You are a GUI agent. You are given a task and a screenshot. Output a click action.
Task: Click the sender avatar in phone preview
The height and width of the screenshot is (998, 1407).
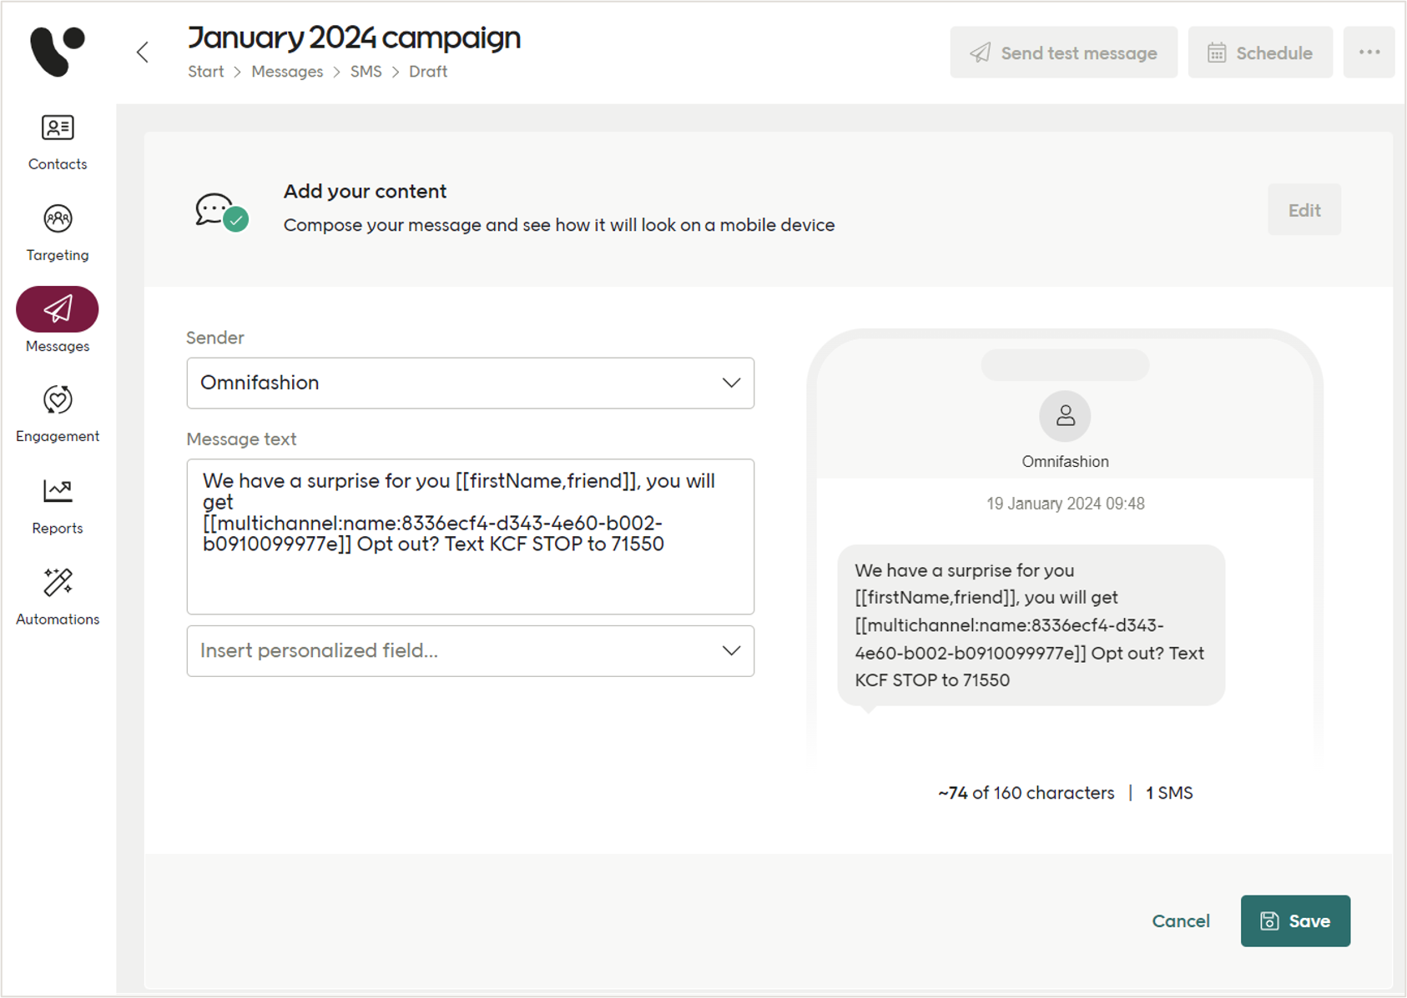tap(1065, 416)
